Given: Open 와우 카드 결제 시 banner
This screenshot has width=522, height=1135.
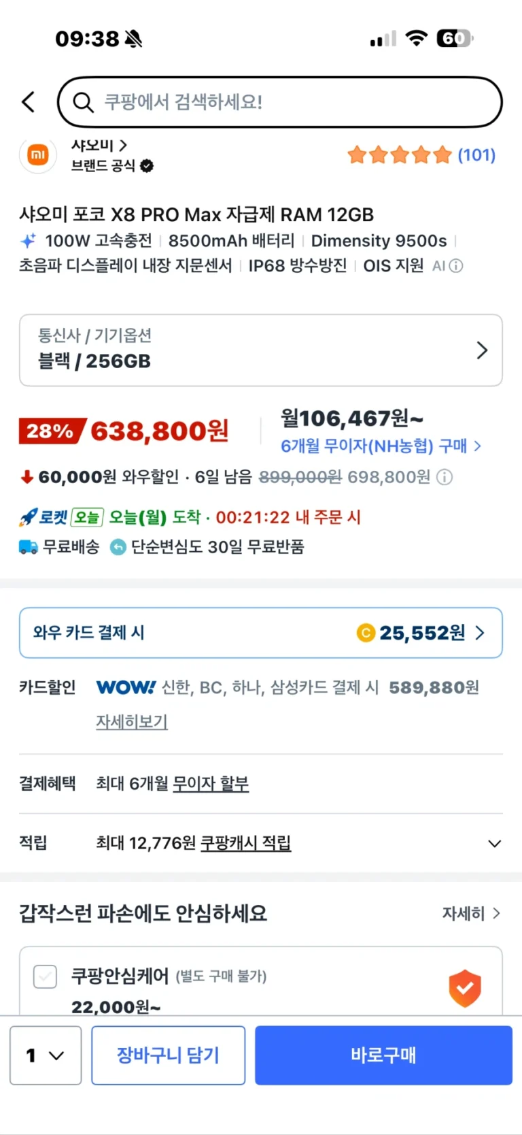Looking at the screenshot, I should (261, 633).
